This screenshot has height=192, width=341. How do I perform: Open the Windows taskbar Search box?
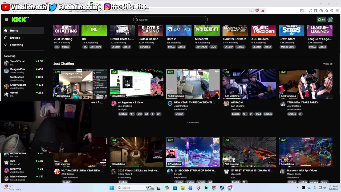click(135, 188)
